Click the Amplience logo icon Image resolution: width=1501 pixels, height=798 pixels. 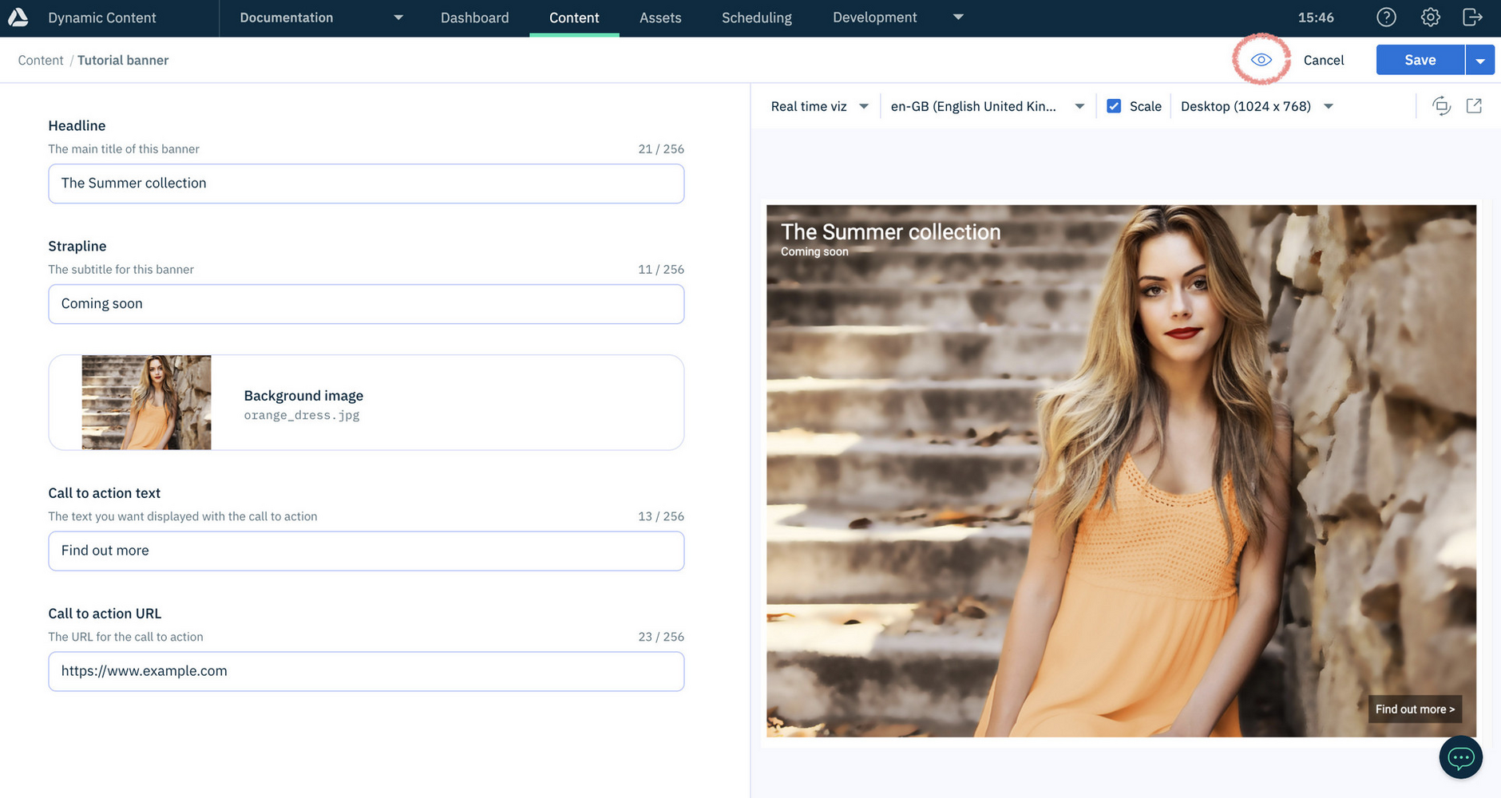(x=18, y=18)
